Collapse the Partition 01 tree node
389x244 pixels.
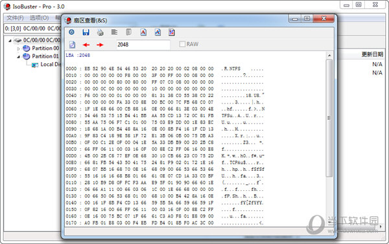[18, 57]
